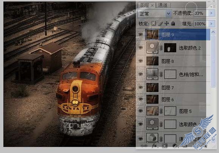Viewport: 219px width, 153px height.
Task: Select layer name 图层 7
Action: click(168, 88)
